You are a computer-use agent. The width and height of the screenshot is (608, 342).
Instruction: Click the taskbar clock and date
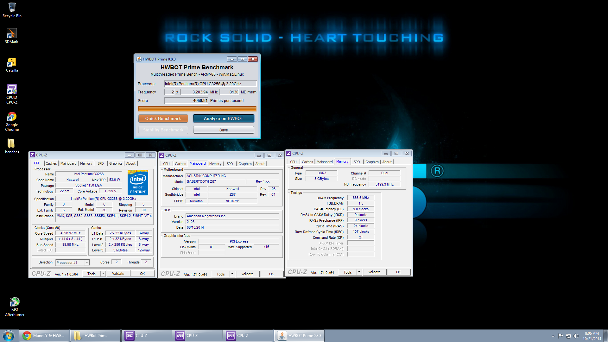coord(592,336)
